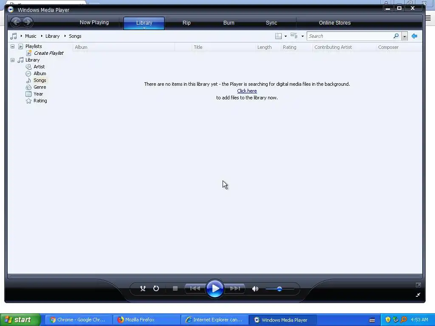
Task: Click the large blue Play button
Action: pyautogui.click(x=215, y=289)
